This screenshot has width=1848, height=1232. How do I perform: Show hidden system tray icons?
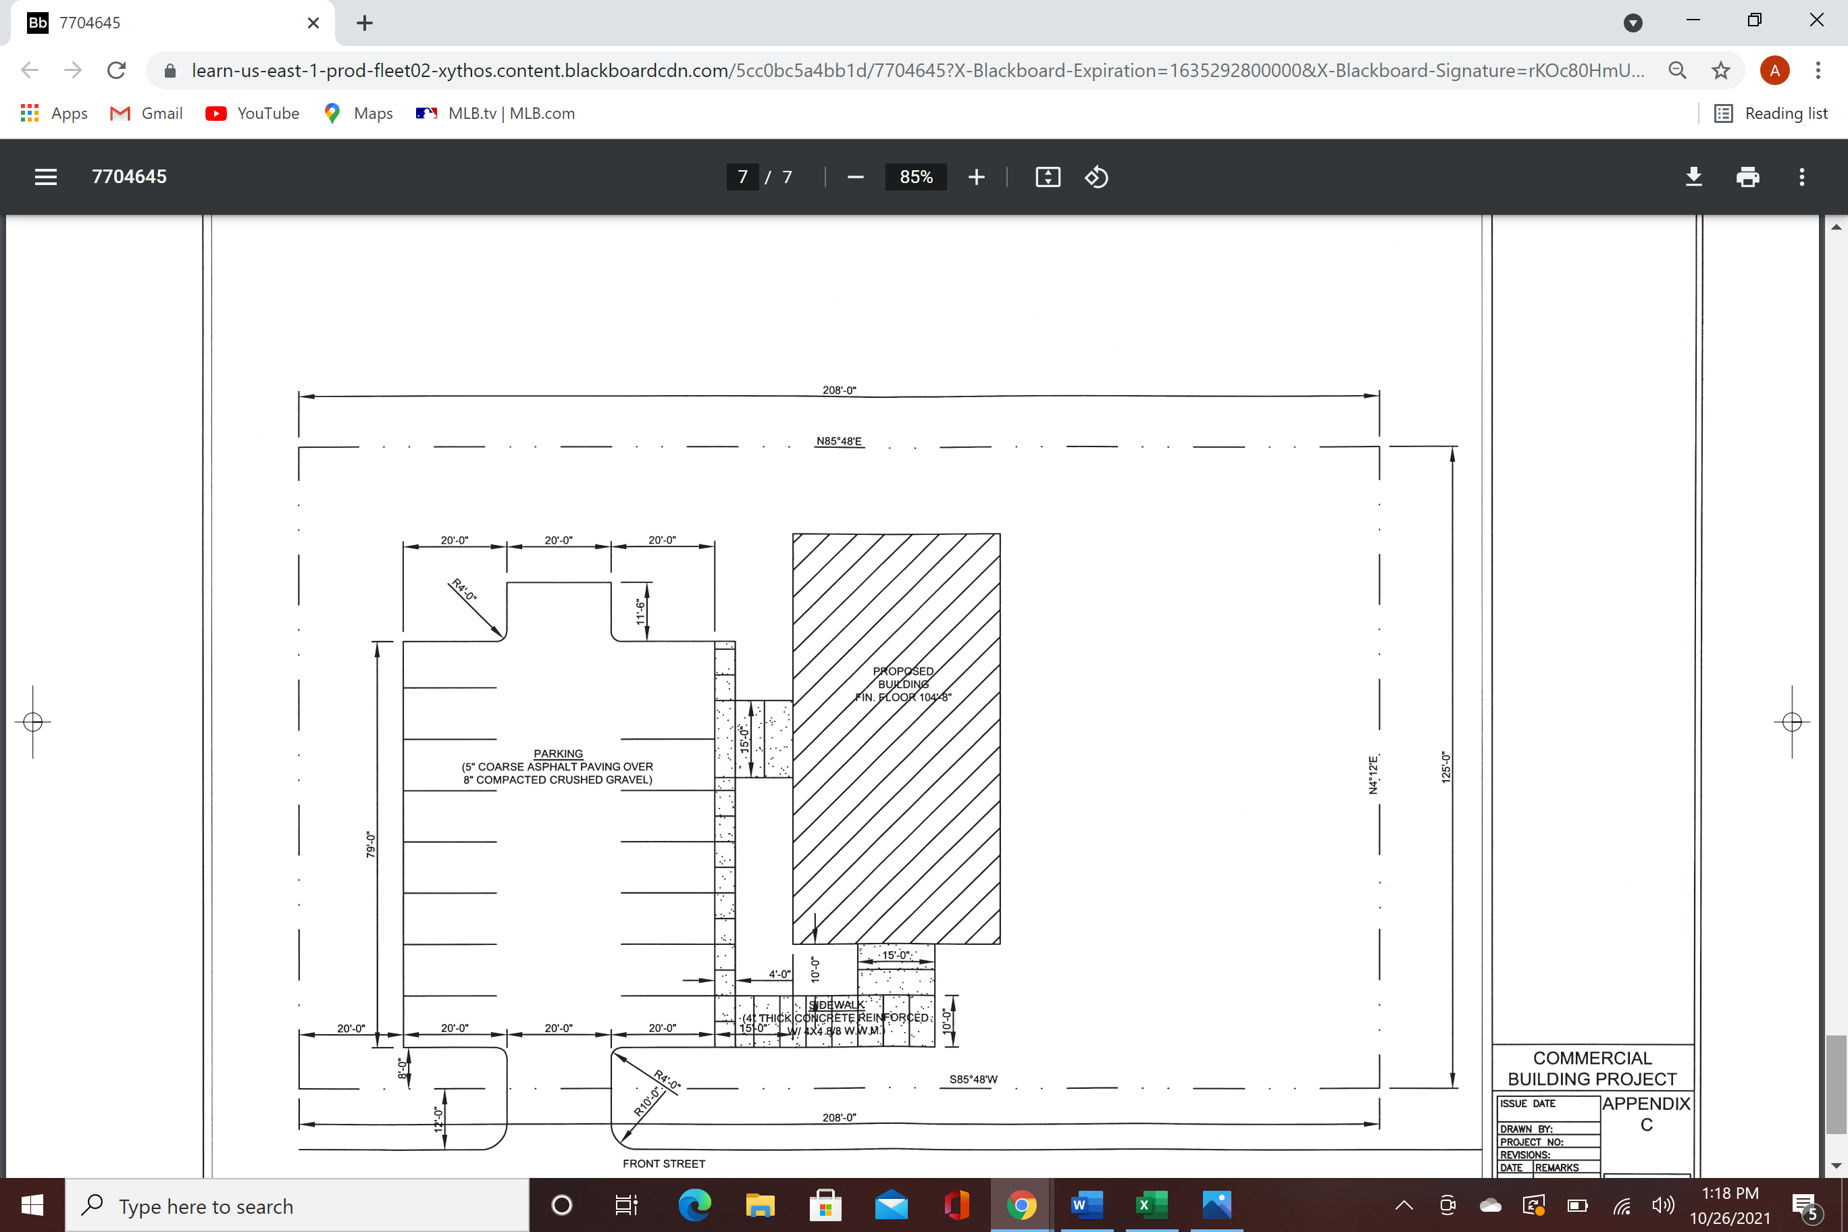click(x=1404, y=1204)
